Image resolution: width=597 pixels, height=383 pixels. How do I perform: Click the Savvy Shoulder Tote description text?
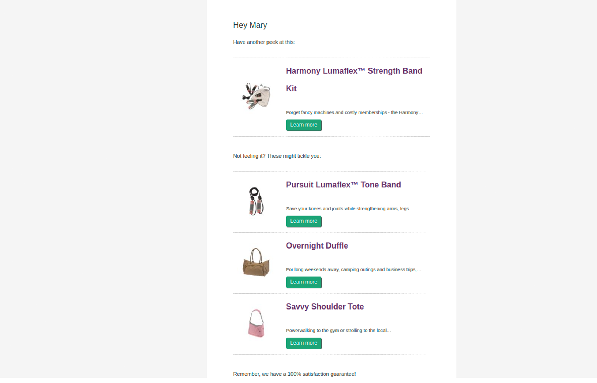click(x=338, y=331)
